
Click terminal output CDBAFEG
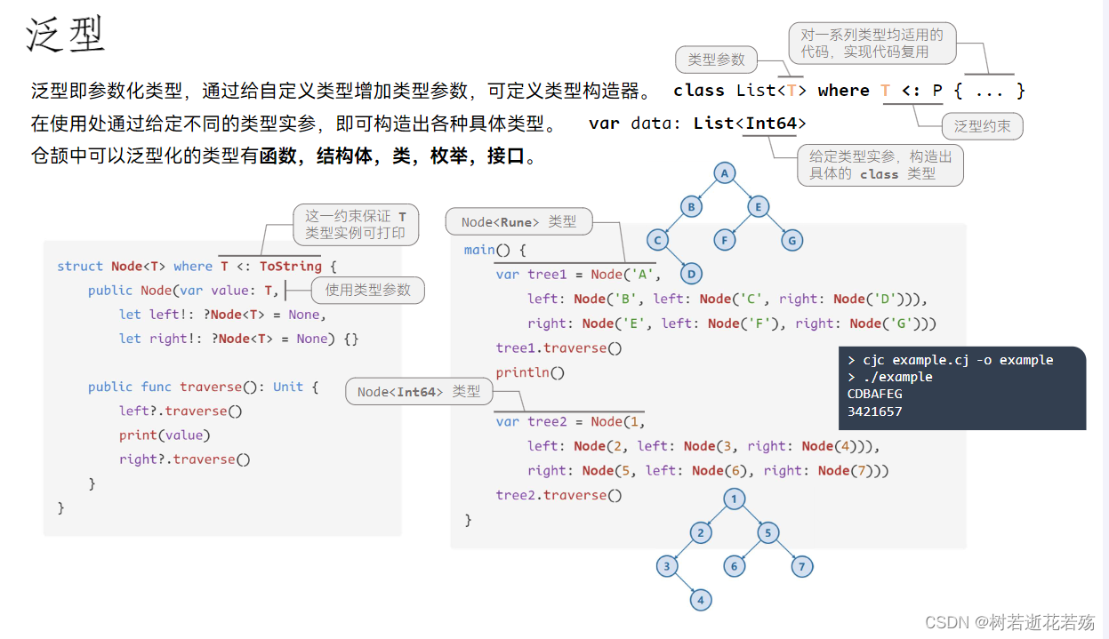[x=875, y=394]
